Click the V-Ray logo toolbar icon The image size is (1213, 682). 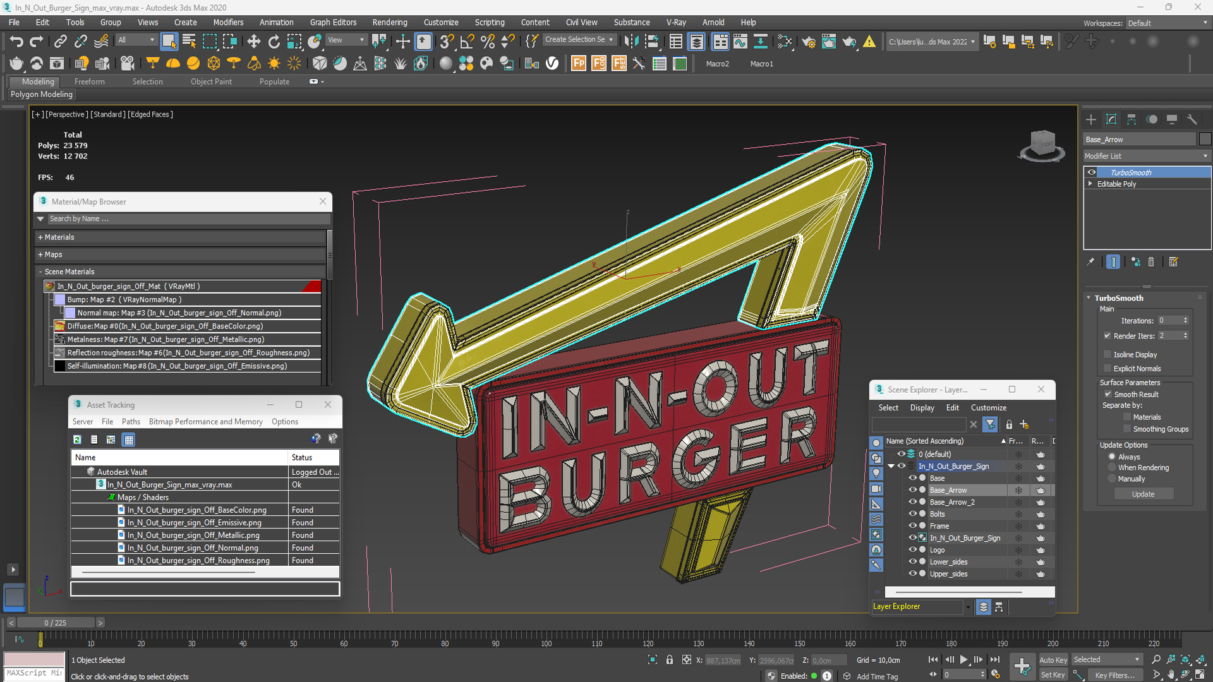(552, 63)
